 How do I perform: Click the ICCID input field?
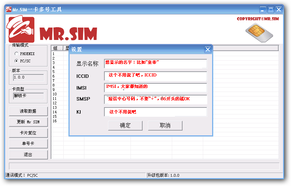156,76
